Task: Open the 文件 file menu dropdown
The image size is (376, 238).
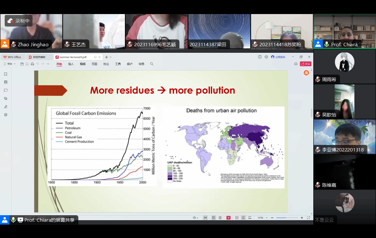Action: (x=10, y=64)
